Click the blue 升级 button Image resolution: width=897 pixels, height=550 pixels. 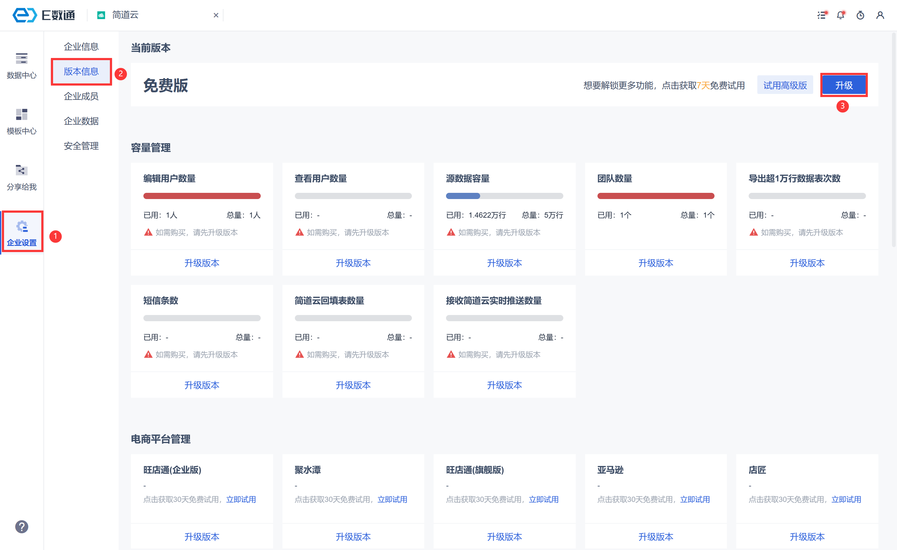(844, 85)
